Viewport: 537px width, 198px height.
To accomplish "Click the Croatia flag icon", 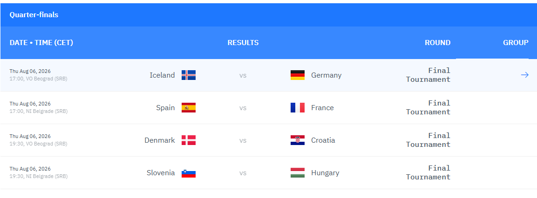I will coord(297,140).
